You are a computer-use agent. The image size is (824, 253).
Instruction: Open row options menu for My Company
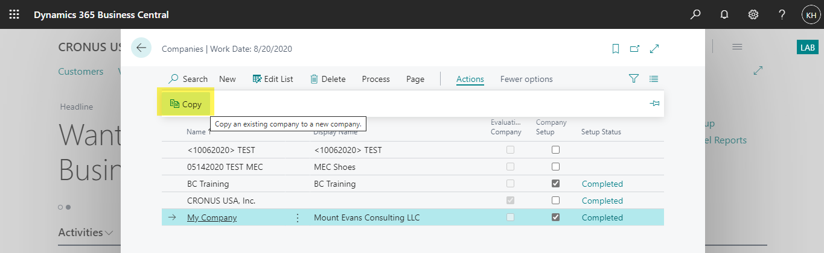(297, 217)
